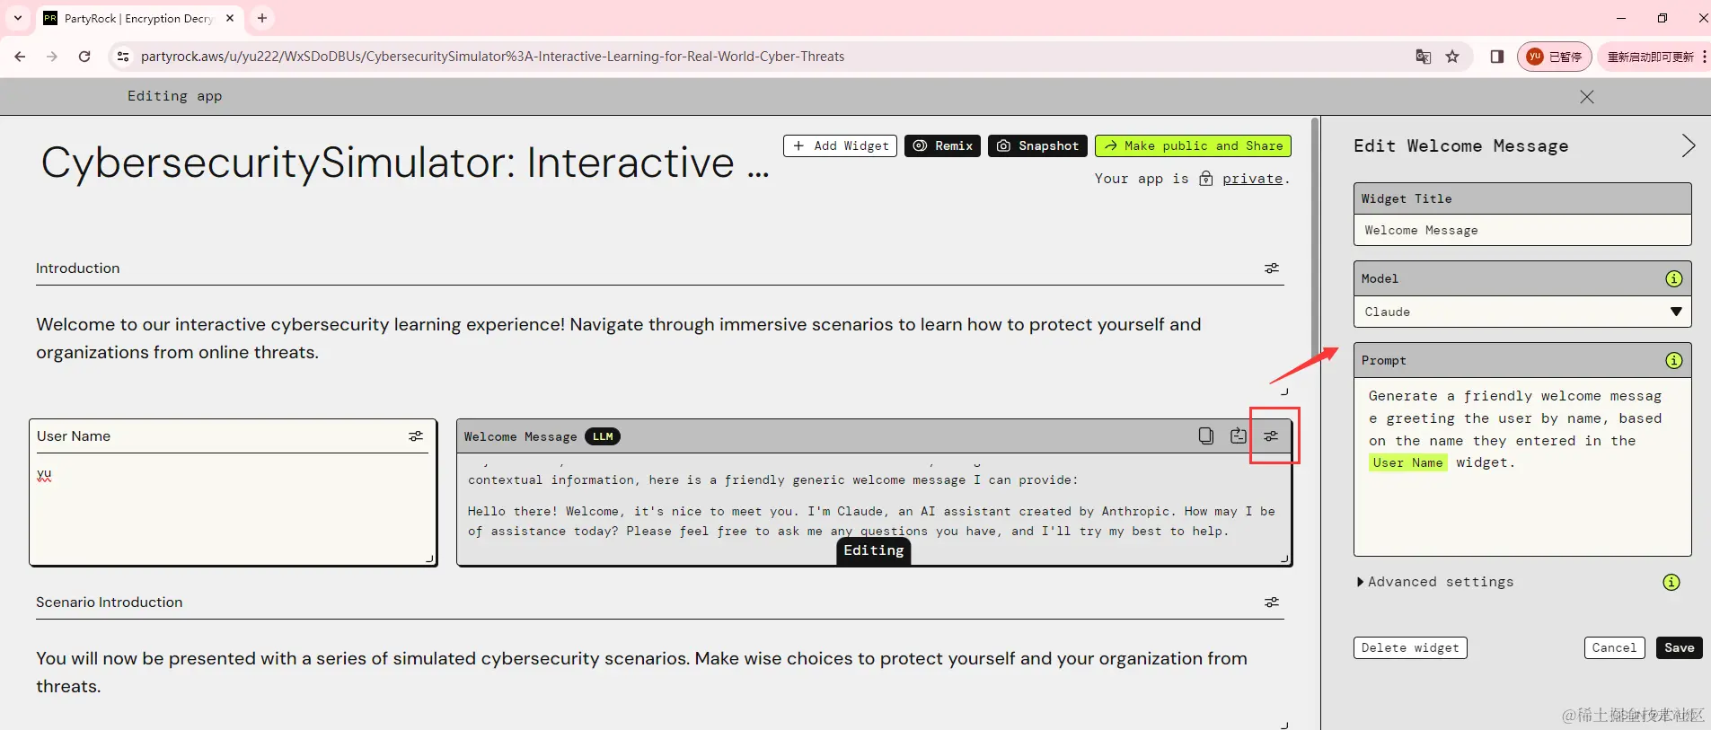Click the Remix button
This screenshot has height=730, width=1711.
942,145
